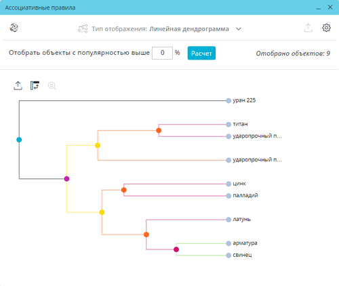Click the orange node joining титан branch
This screenshot has height=286, width=339.
coord(159,130)
